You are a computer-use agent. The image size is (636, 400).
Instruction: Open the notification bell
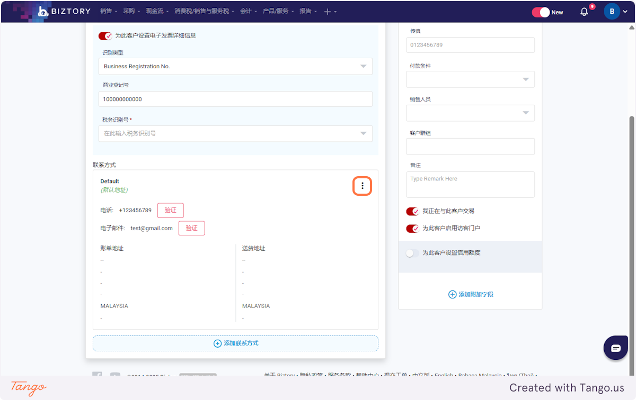[x=584, y=12]
